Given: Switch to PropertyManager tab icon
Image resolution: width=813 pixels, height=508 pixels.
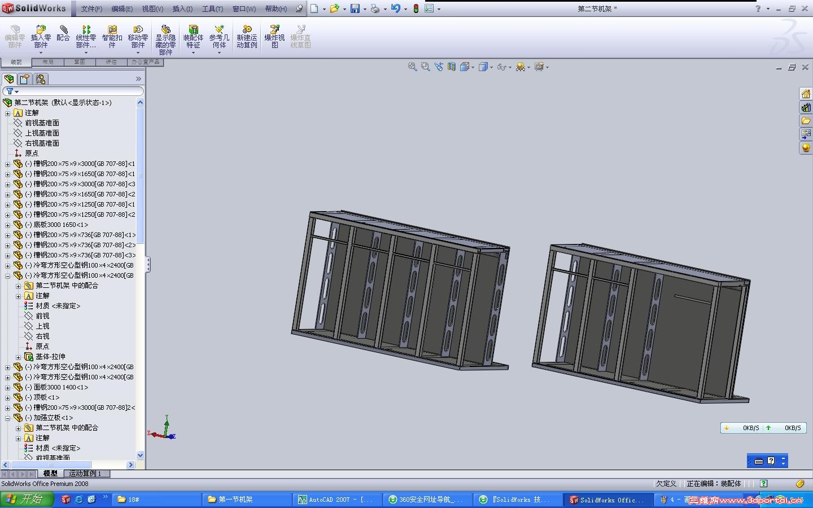Looking at the screenshot, I should [x=25, y=79].
